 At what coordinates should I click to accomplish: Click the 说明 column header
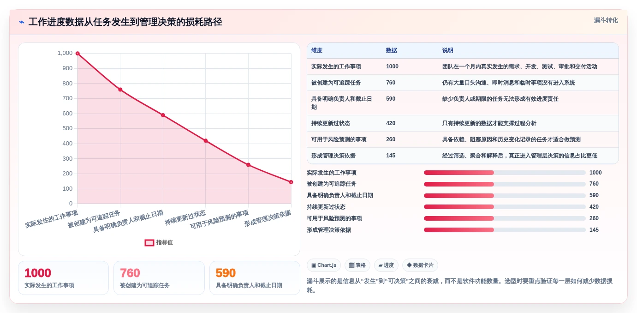coord(448,50)
